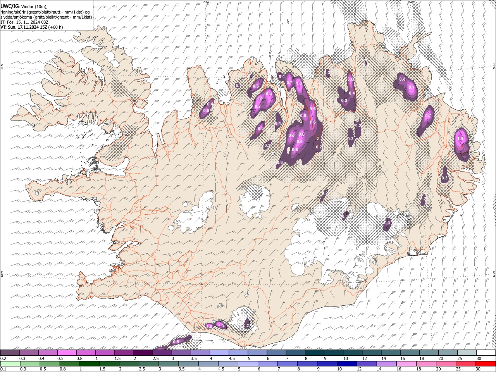The height and width of the screenshot is (372, 496).
Task: Click the upper legend swatch between 1.5 and 2
Action: pyautogui.click(x=124, y=353)
